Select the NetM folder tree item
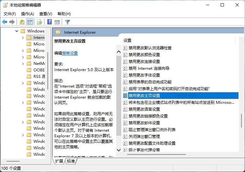The height and width of the screenshot is (172, 245). click(35, 64)
